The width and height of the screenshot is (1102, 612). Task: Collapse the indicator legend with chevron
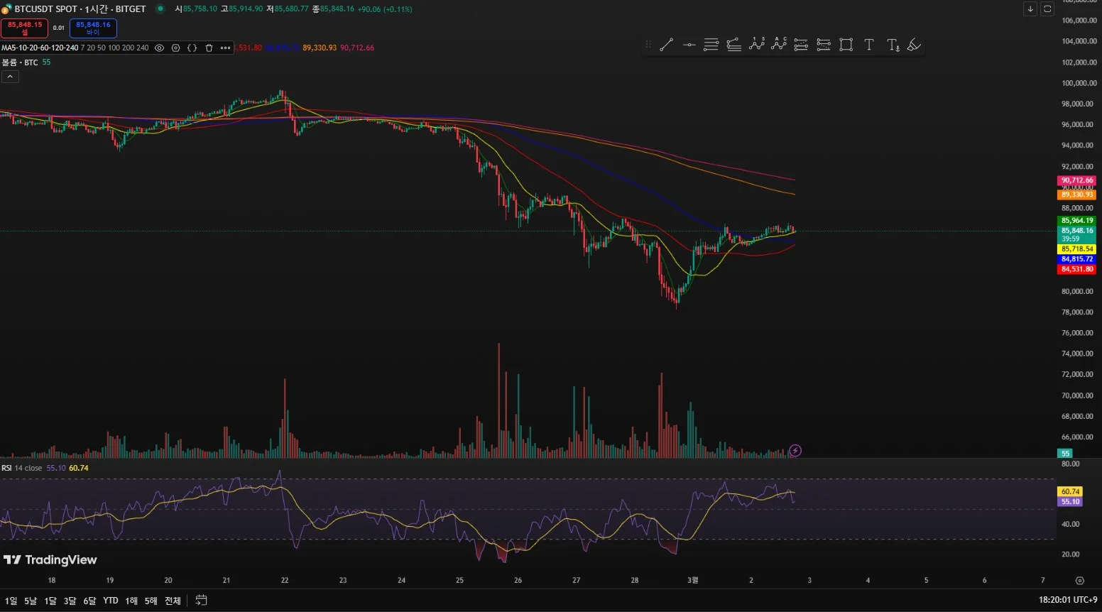10,76
